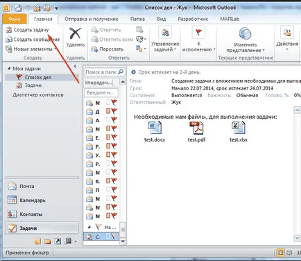Click the task list scroll down arrow
Image resolution: width=301 pixels, height=261 pixels.
tap(123, 242)
